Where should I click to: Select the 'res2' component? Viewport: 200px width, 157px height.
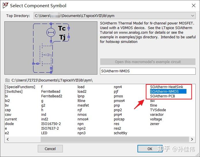tap(117, 128)
